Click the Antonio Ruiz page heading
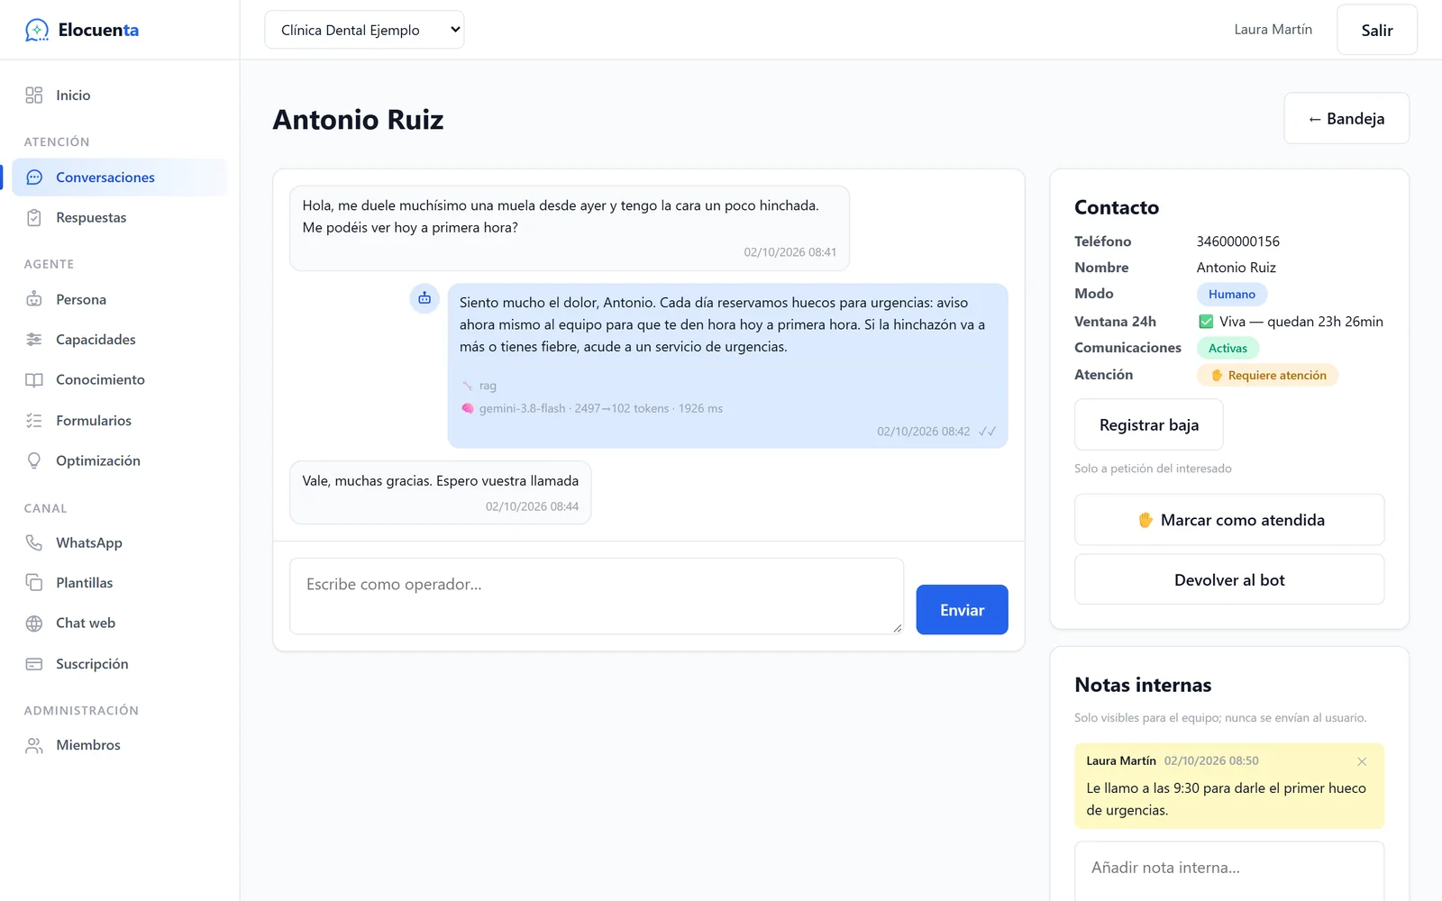Image resolution: width=1442 pixels, height=901 pixels. pyautogui.click(x=358, y=119)
